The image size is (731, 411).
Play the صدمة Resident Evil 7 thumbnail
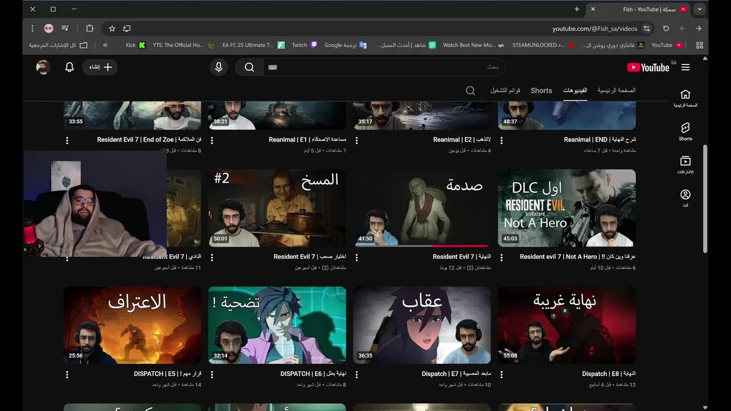click(421, 208)
